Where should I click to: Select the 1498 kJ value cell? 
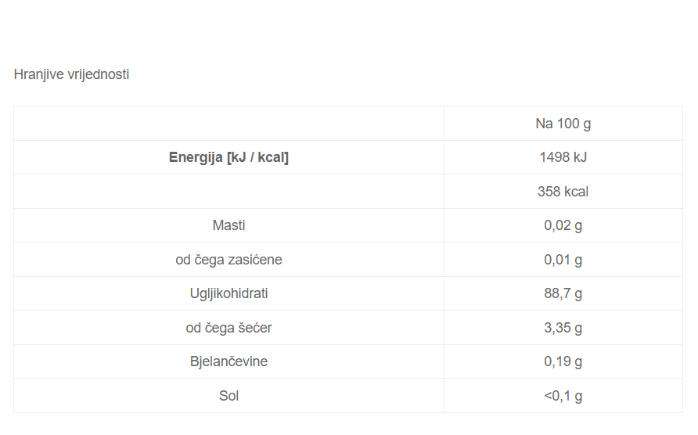point(563,157)
